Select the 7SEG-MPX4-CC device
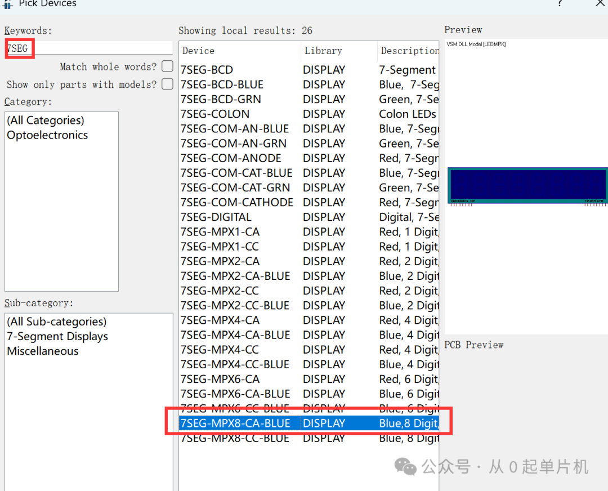Image resolution: width=608 pixels, height=491 pixels. pos(309,350)
